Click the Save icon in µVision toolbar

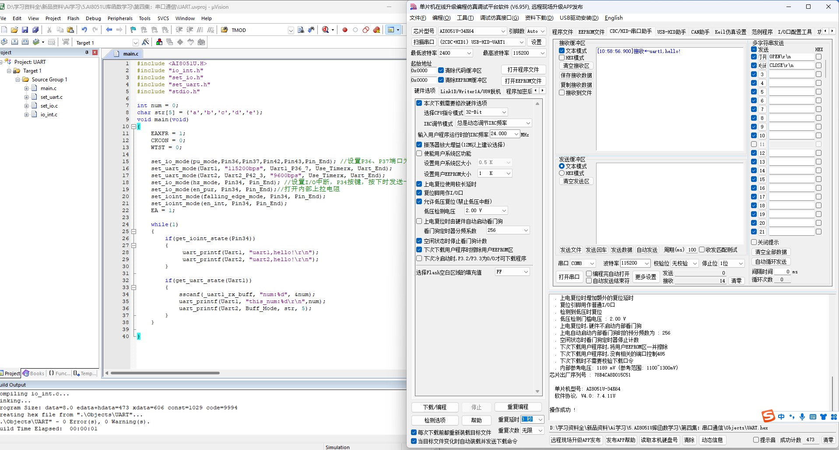(25, 30)
